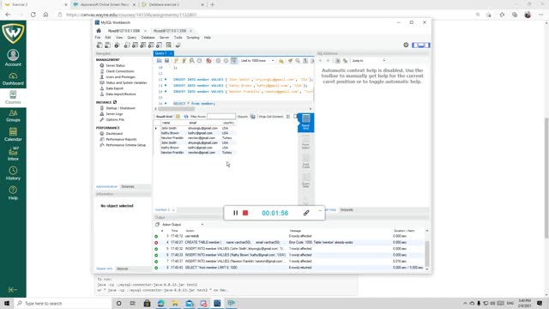Open the Query menu

click(131, 38)
